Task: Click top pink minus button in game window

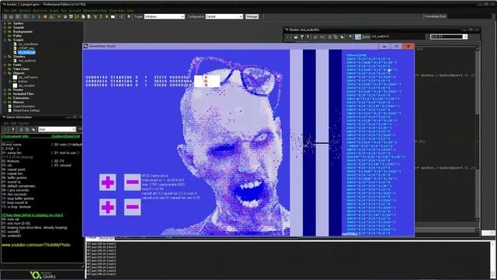Action: tap(132, 182)
